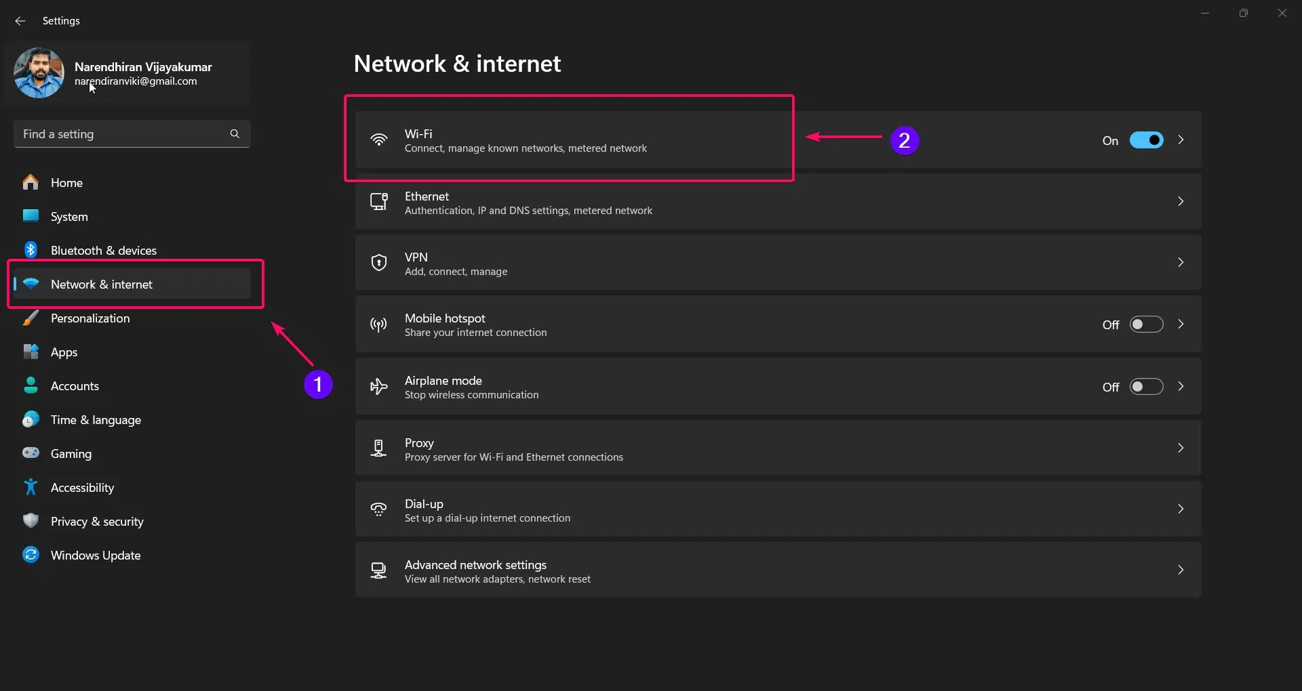Viewport: 1302px width, 691px height.
Task: Click "Set up a dial-up internet connection"
Action: pos(487,518)
